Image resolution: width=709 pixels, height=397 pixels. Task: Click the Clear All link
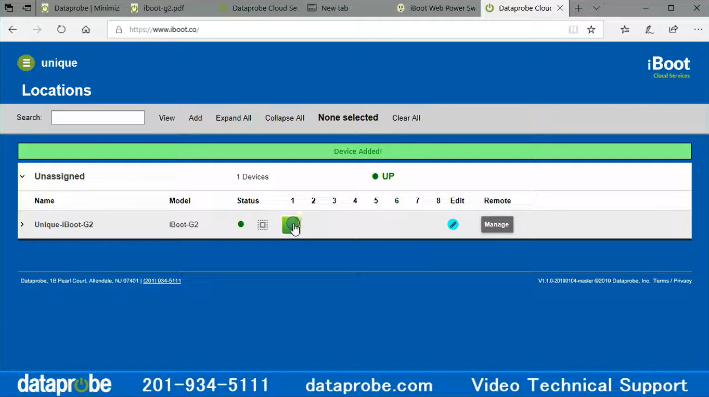pyautogui.click(x=406, y=118)
